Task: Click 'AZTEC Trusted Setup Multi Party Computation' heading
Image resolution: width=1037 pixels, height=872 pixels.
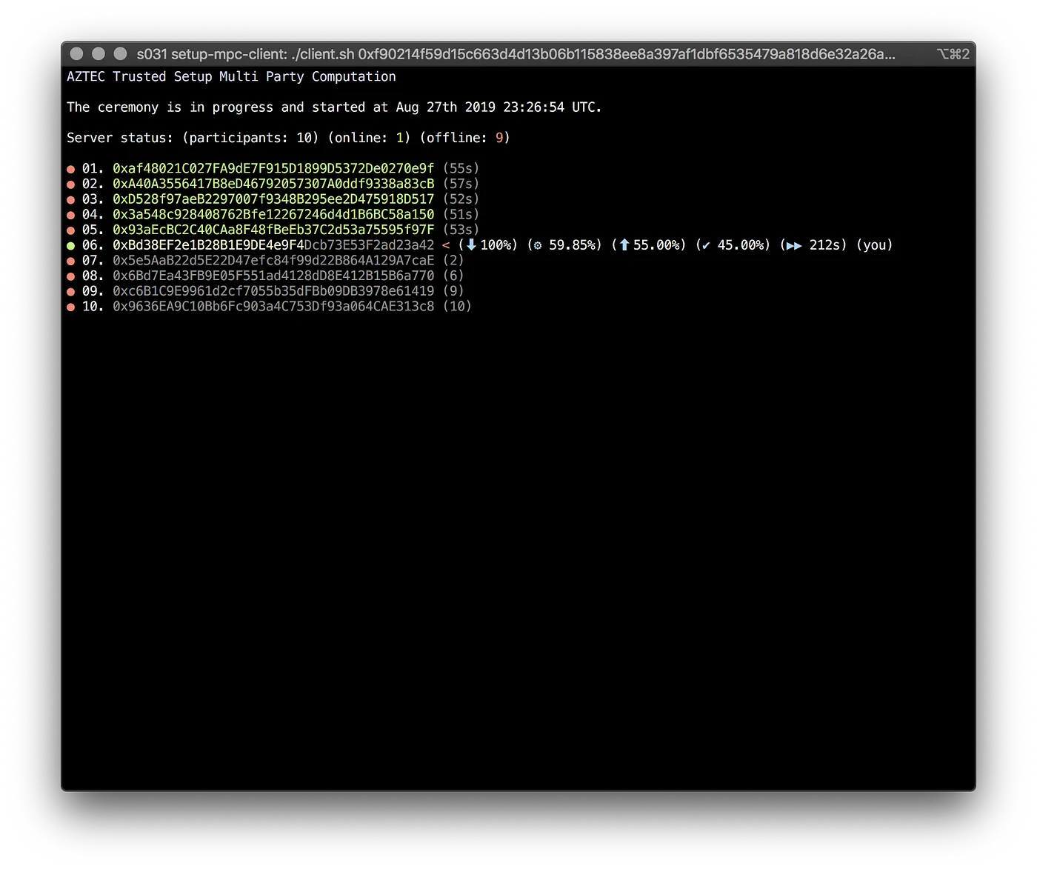Action: point(231,76)
